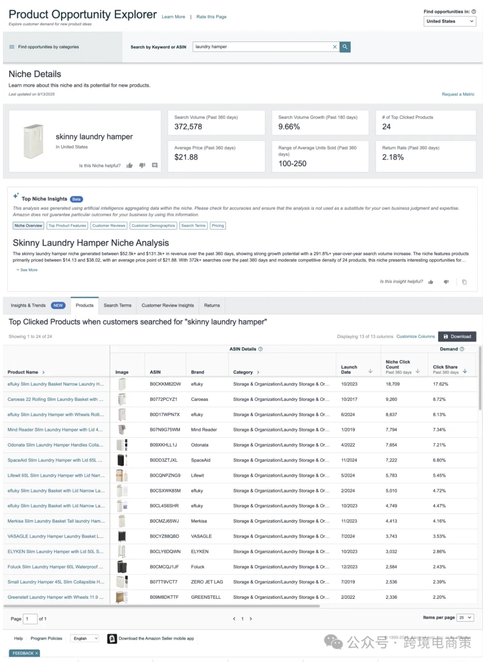Sort by Launch Date arrow
Screen dimensions: 483x662
pyautogui.click(x=370, y=371)
